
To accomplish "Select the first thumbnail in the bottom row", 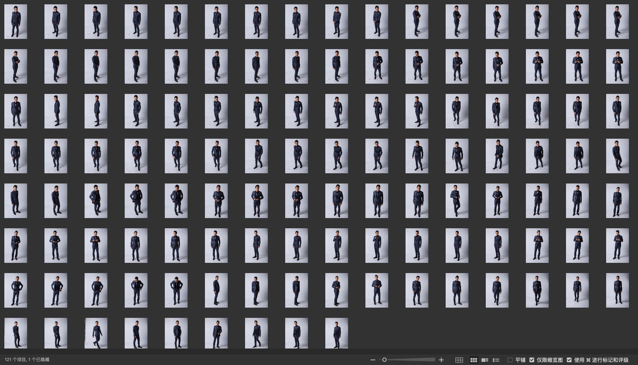I will coord(16,333).
